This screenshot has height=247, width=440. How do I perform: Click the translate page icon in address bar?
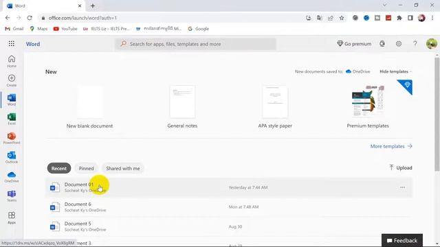pyautogui.click(x=319, y=18)
